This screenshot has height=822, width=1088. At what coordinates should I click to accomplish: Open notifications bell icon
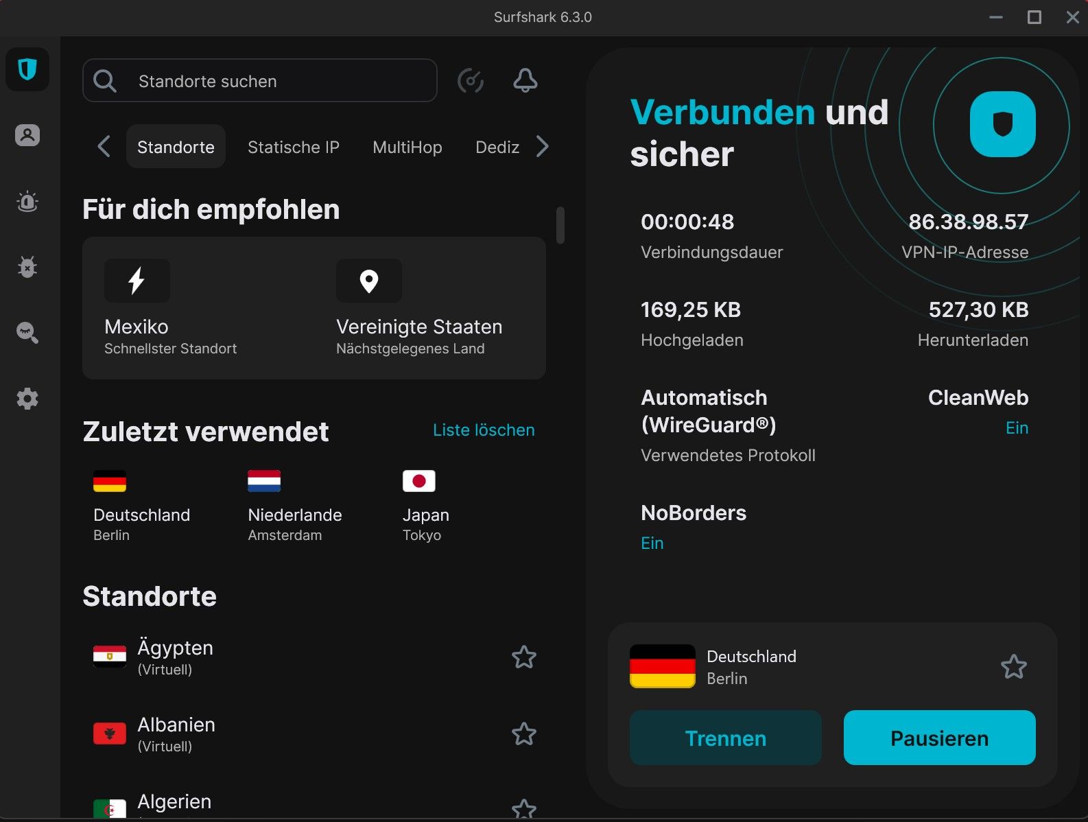(525, 81)
